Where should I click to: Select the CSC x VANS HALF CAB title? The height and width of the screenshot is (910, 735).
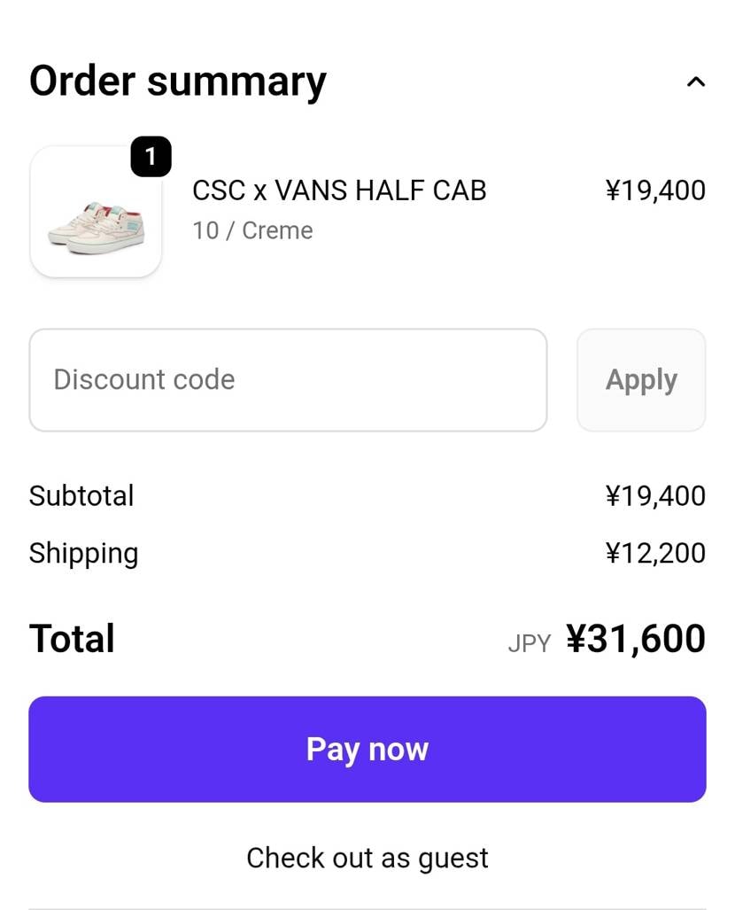click(x=339, y=191)
